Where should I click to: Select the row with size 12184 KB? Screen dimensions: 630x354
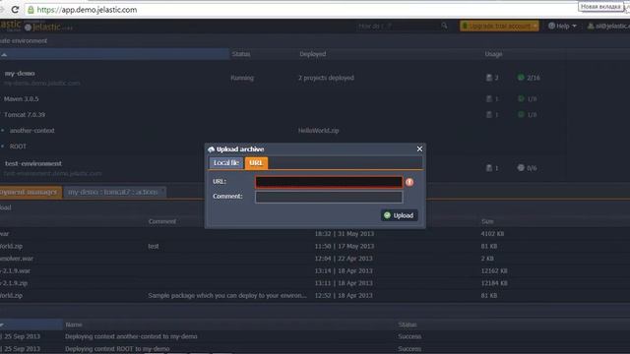(315, 283)
